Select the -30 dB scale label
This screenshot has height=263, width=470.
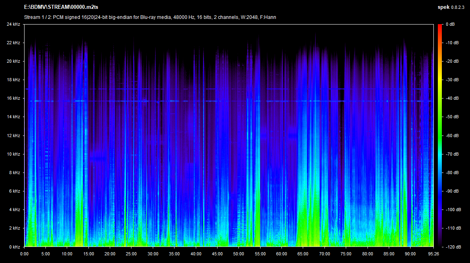[x=452, y=80]
